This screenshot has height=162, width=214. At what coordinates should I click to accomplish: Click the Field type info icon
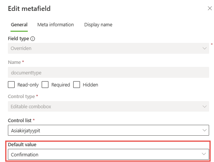(x=33, y=39)
